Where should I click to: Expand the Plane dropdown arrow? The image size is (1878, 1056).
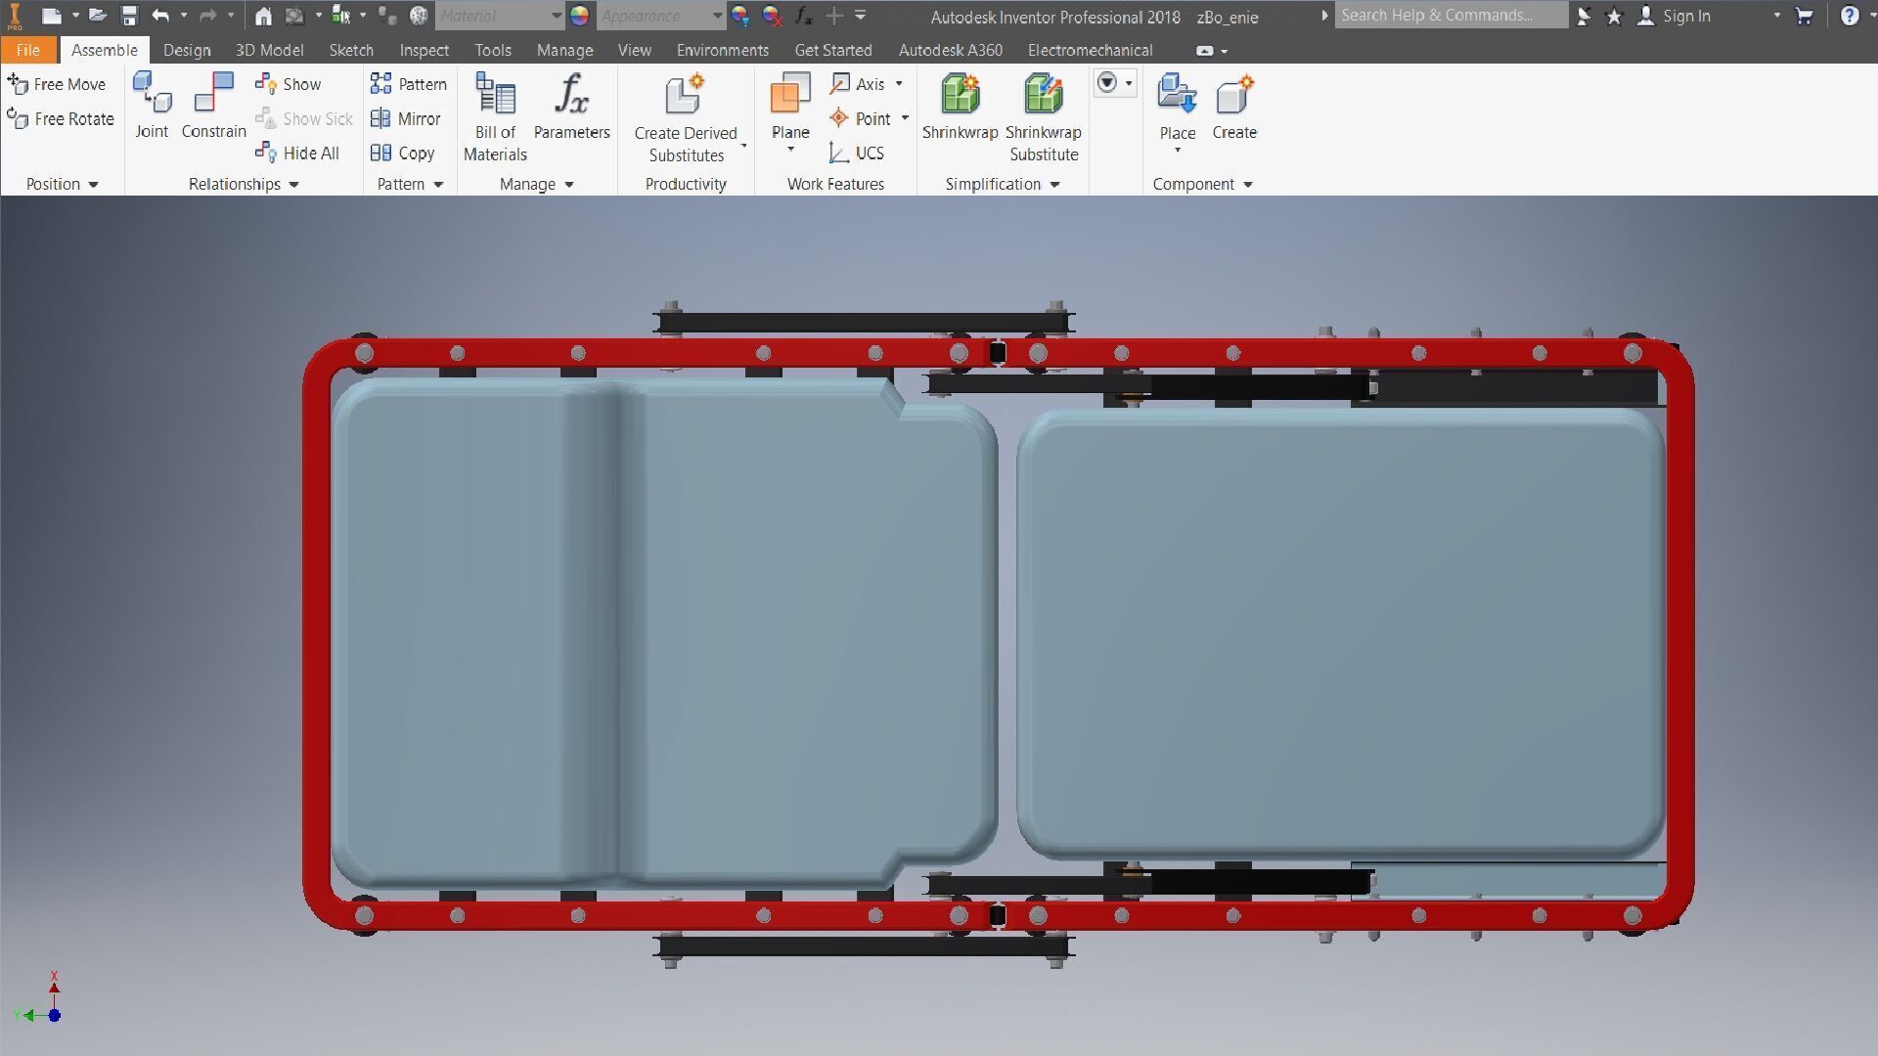tap(790, 150)
